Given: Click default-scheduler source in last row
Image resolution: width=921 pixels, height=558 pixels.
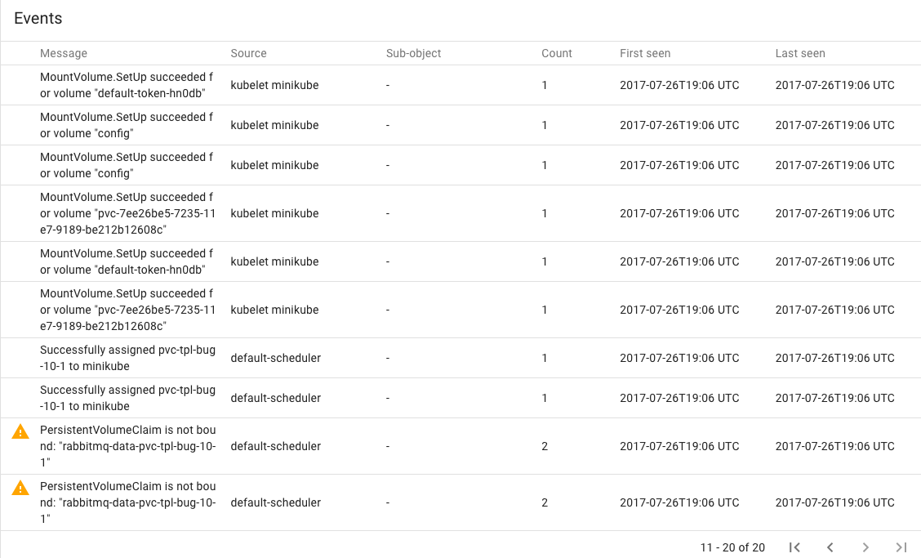Looking at the screenshot, I should click(275, 502).
